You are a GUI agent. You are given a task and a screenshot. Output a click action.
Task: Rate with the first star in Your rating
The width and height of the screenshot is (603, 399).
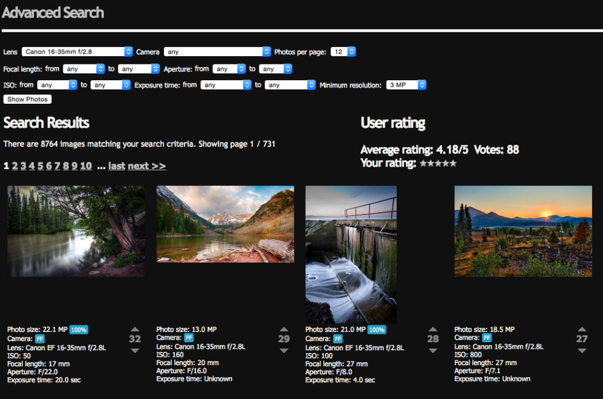423,164
